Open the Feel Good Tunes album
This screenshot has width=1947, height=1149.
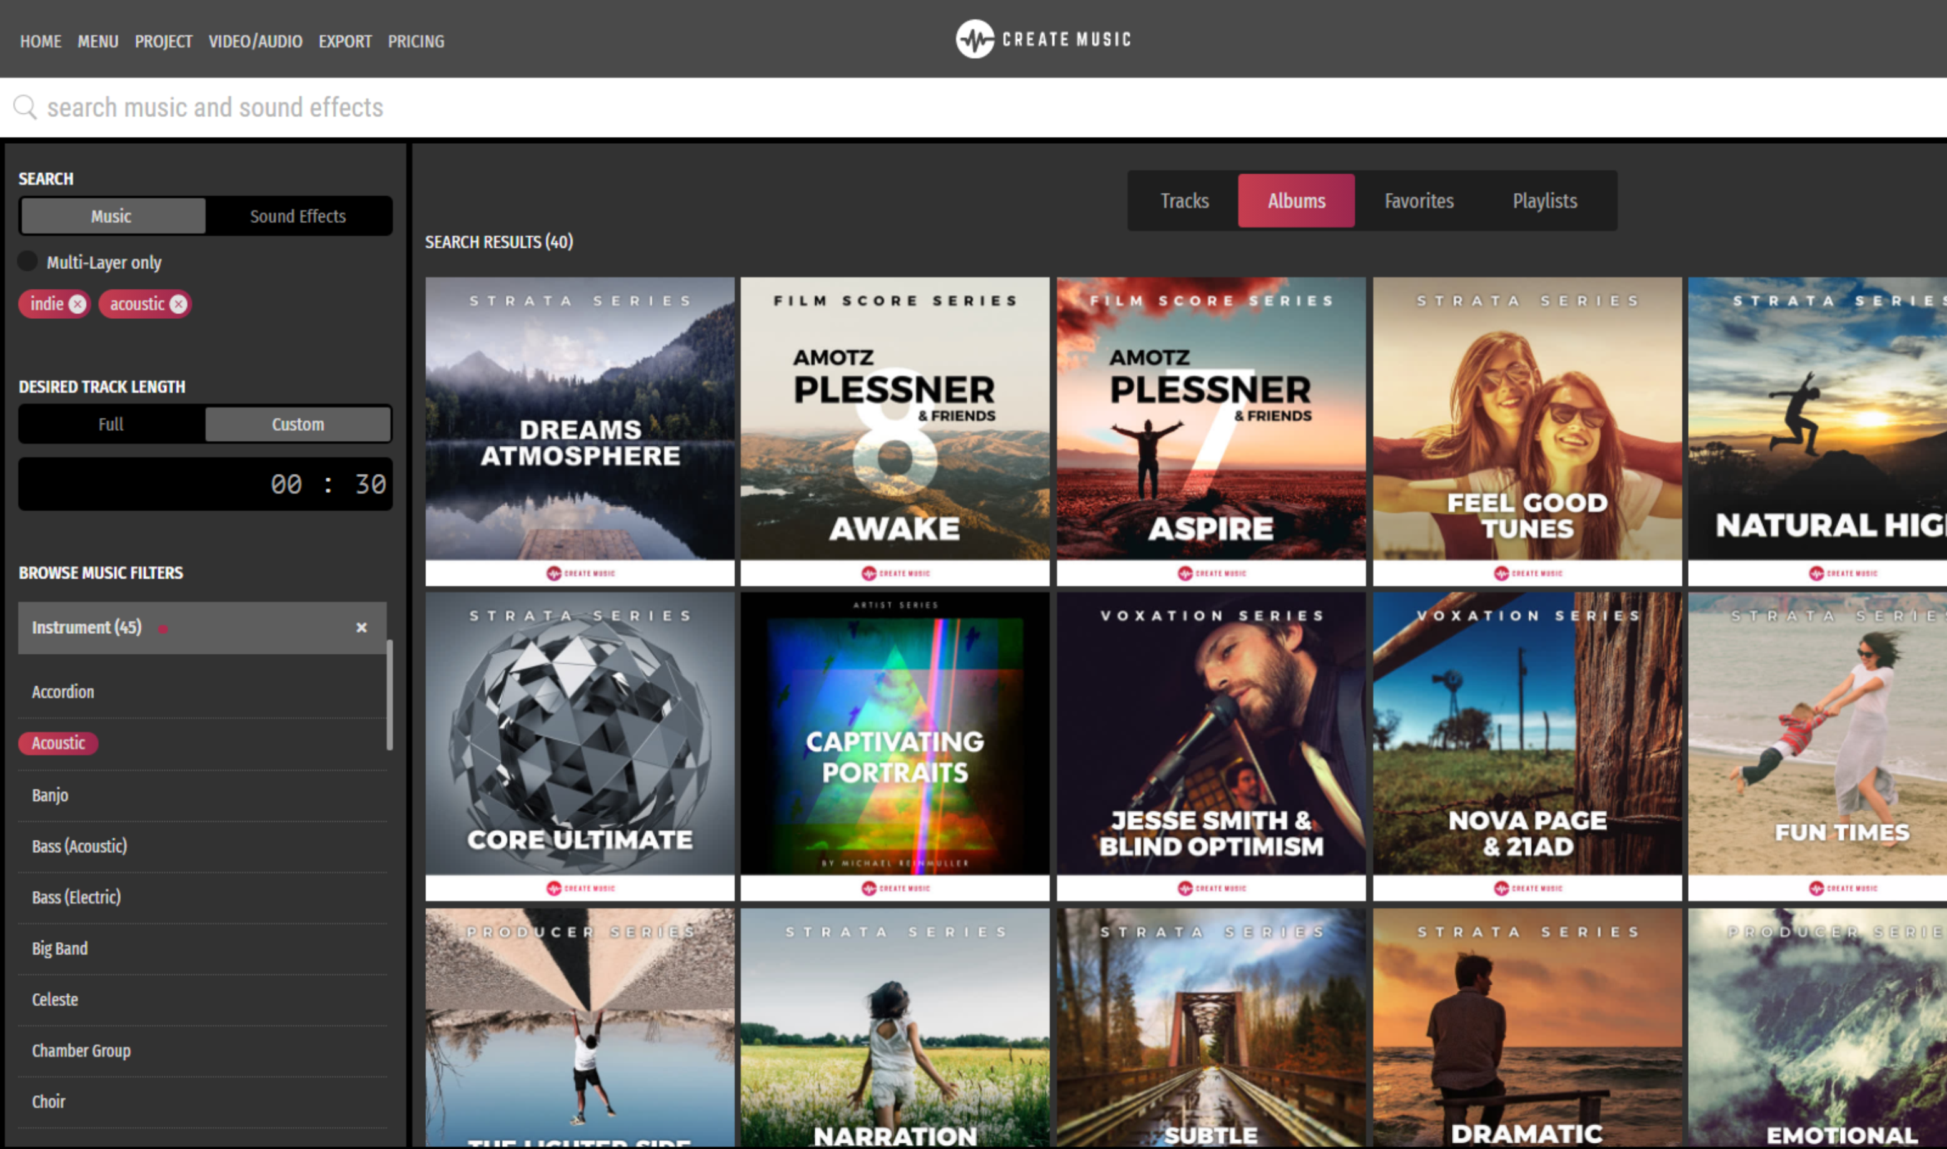tap(1527, 431)
